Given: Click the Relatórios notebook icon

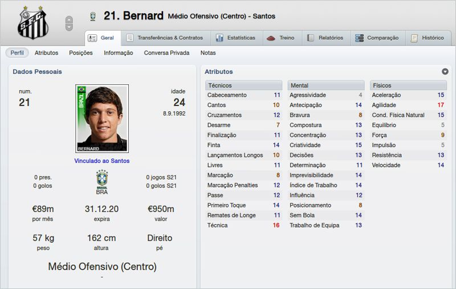Looking at the screenshot, I should [x=311, y=38].
